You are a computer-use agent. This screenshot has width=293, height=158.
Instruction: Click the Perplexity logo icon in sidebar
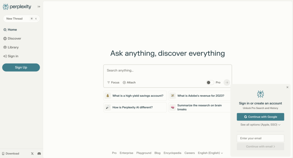(x=5, y=7)
